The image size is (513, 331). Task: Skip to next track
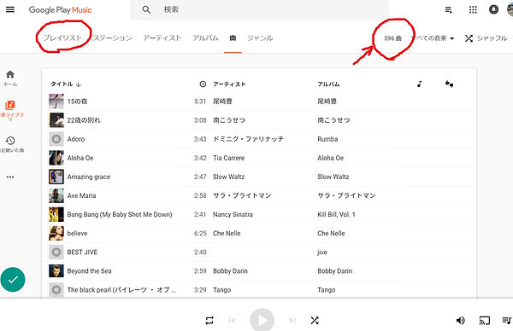[292, 321]
